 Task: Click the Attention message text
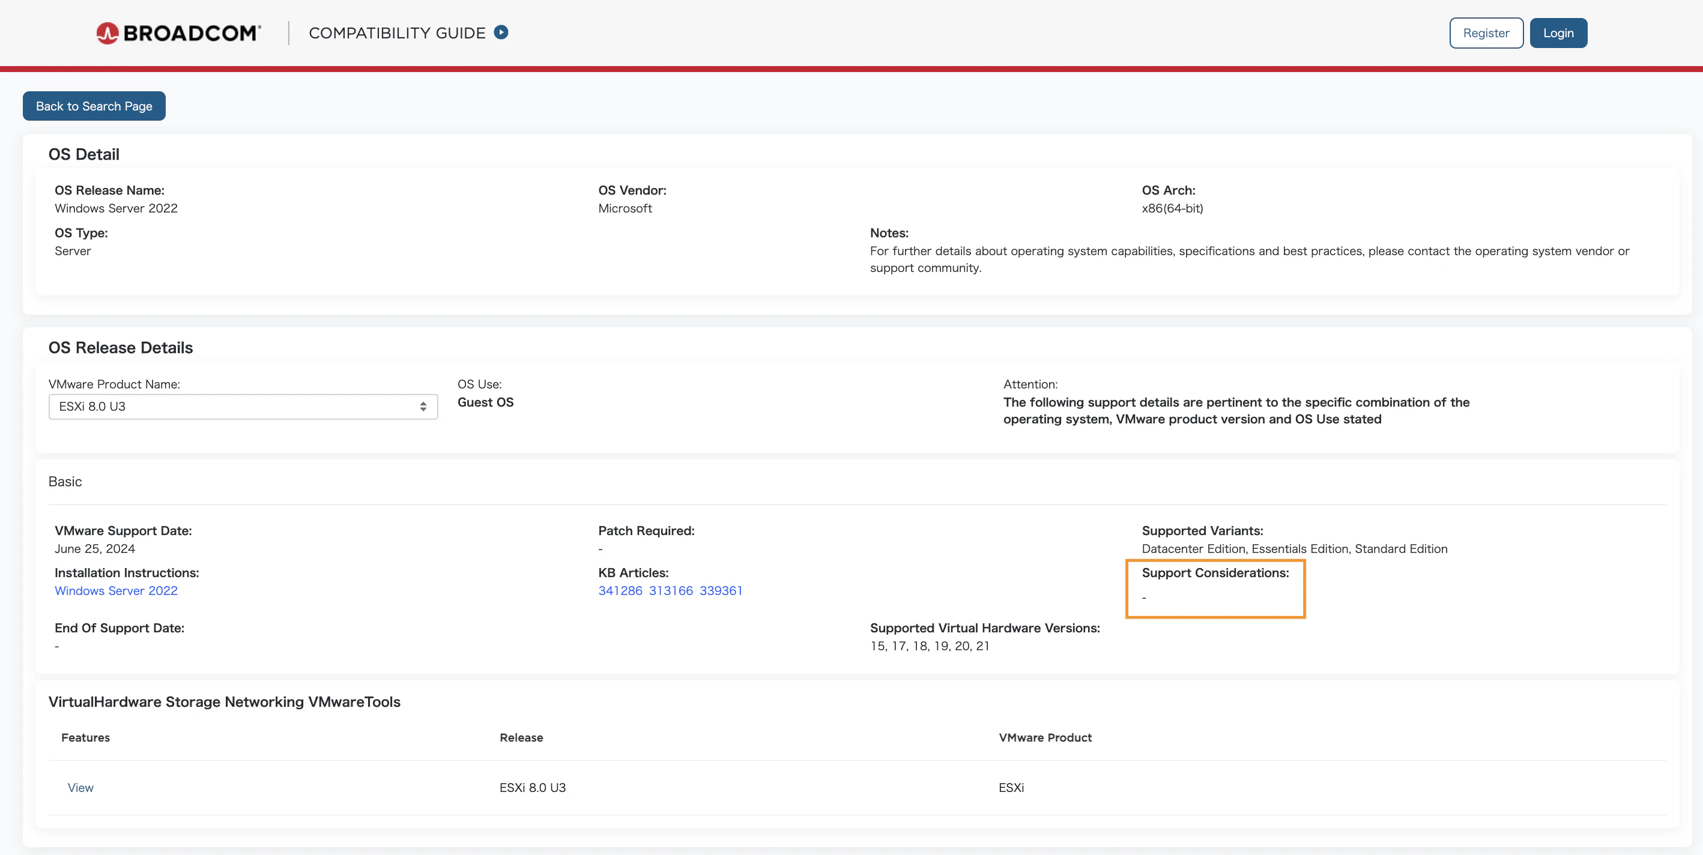(x=1236, y=411)
